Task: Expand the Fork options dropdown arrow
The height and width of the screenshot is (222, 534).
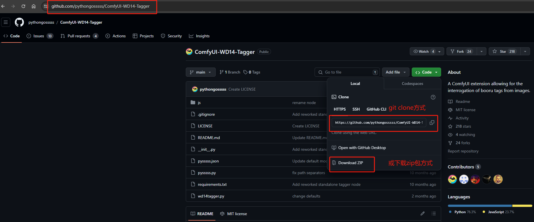Action: 482,52
